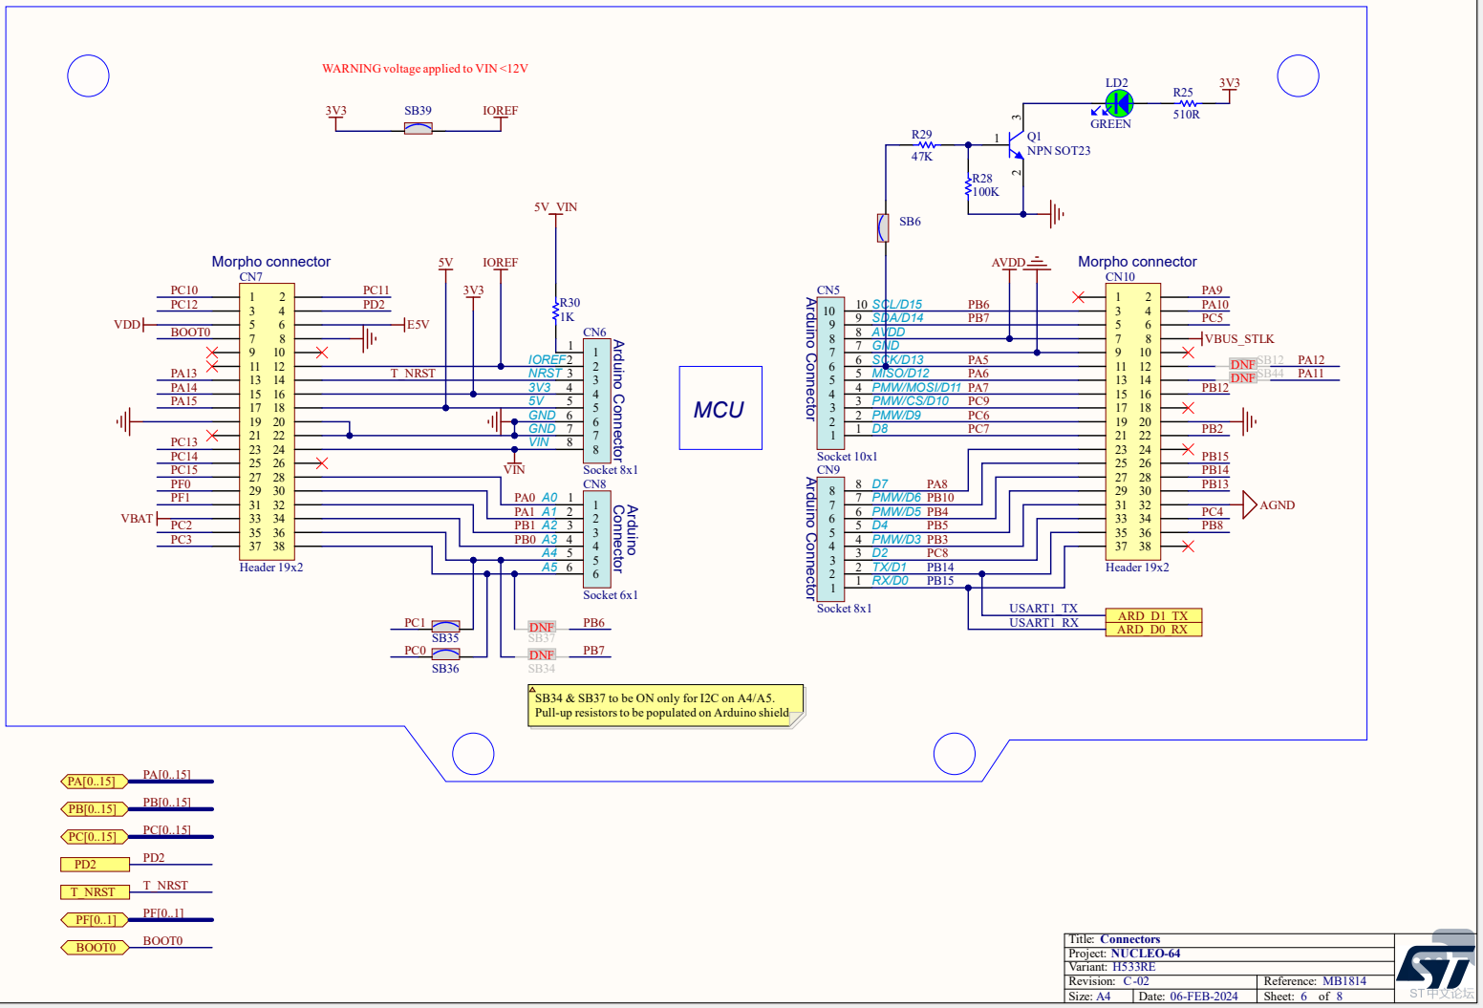Viewport: 1483px width, 1008px height.
Task: Select the "RX/D0" pin label
Action: (890, 581)
